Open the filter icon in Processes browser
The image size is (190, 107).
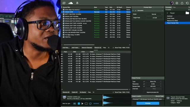(x=189, y=7)
